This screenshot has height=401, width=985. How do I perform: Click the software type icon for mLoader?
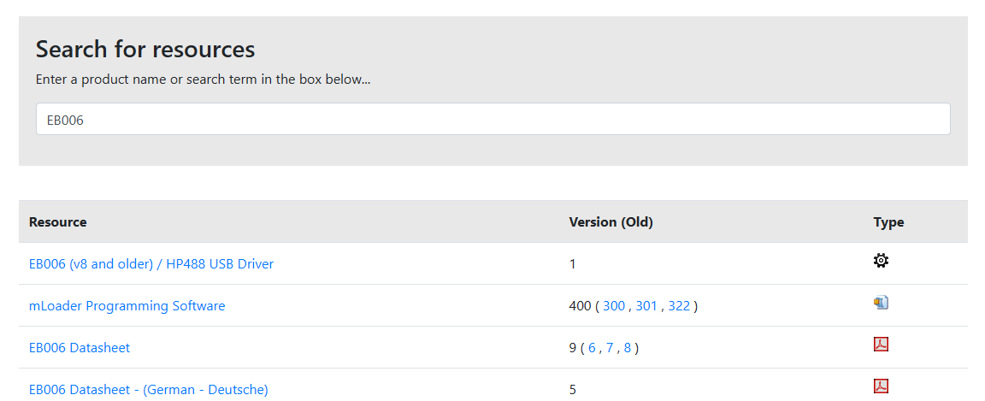pos(881,303)
